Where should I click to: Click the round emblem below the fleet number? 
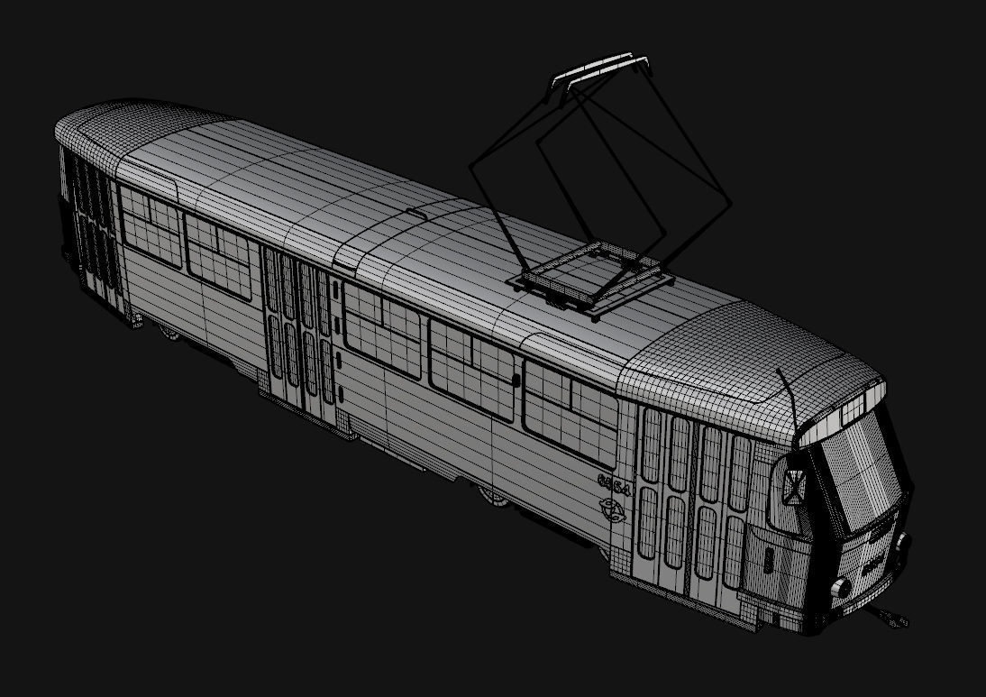pyautogui.click(x=613, y=510)
